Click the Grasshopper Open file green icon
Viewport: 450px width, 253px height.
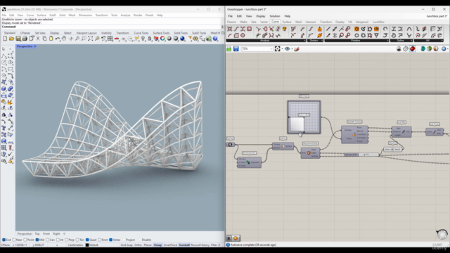click(x=229, y=49)
